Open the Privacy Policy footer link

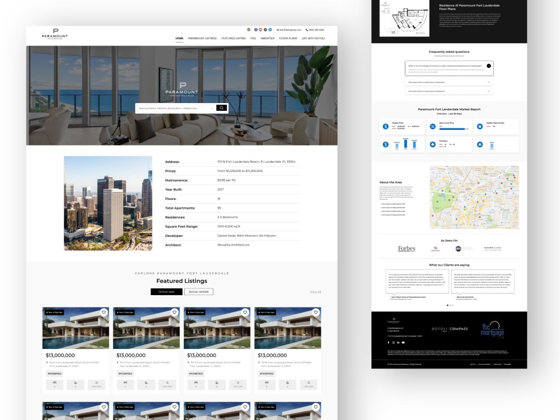coord(497,365)
